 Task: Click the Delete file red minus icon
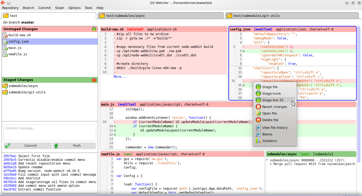pos(258,120)
